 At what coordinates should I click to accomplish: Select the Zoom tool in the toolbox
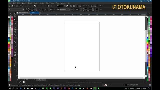tap(15, 23)
